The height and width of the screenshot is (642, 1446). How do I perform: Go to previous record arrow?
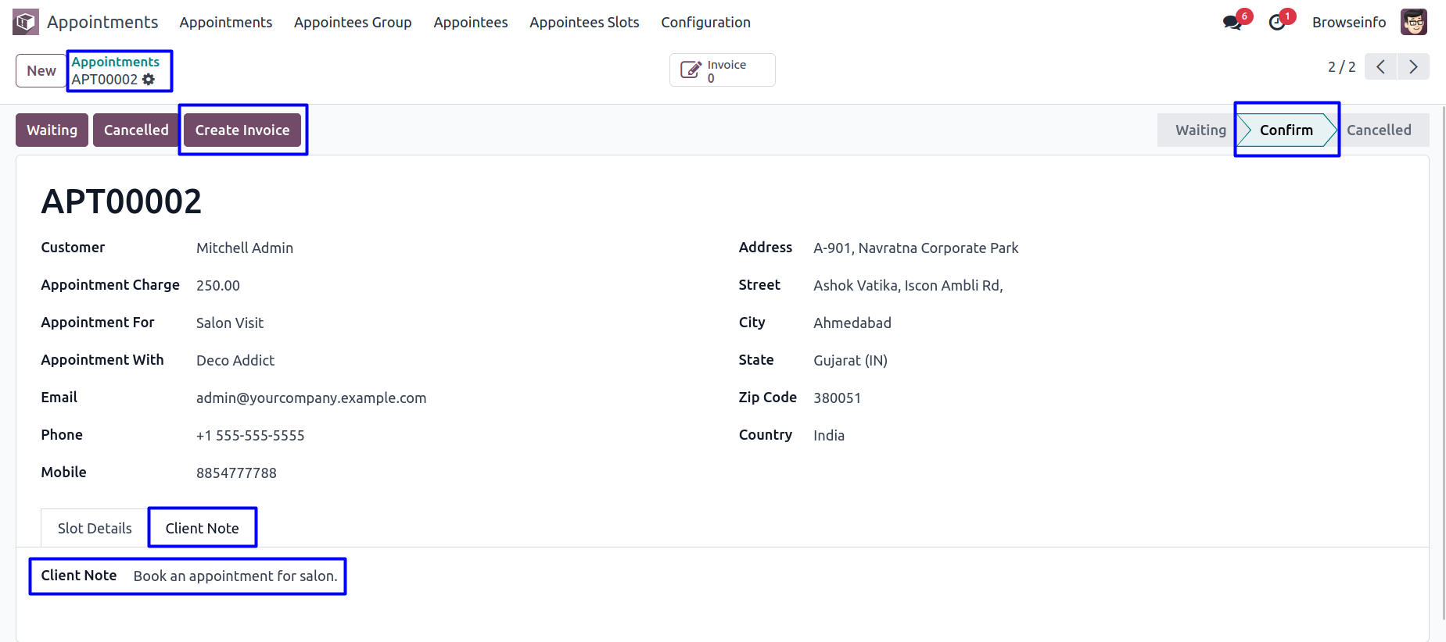(x=1381, y=67)
